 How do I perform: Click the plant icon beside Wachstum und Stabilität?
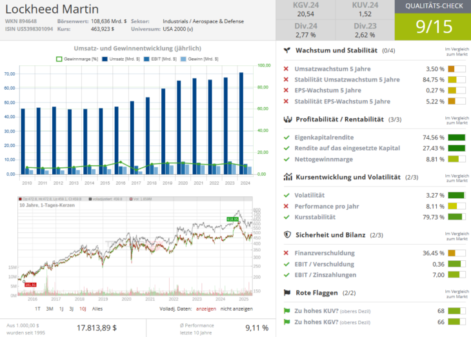pos(287,50)
